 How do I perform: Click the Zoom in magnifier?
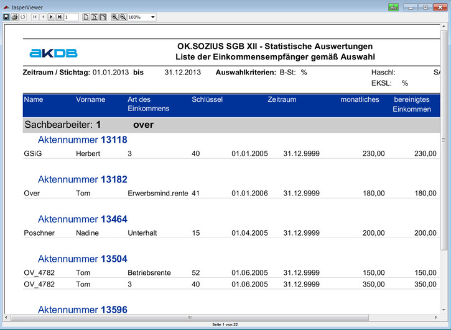pyautogui.click(x=114, y=17)
